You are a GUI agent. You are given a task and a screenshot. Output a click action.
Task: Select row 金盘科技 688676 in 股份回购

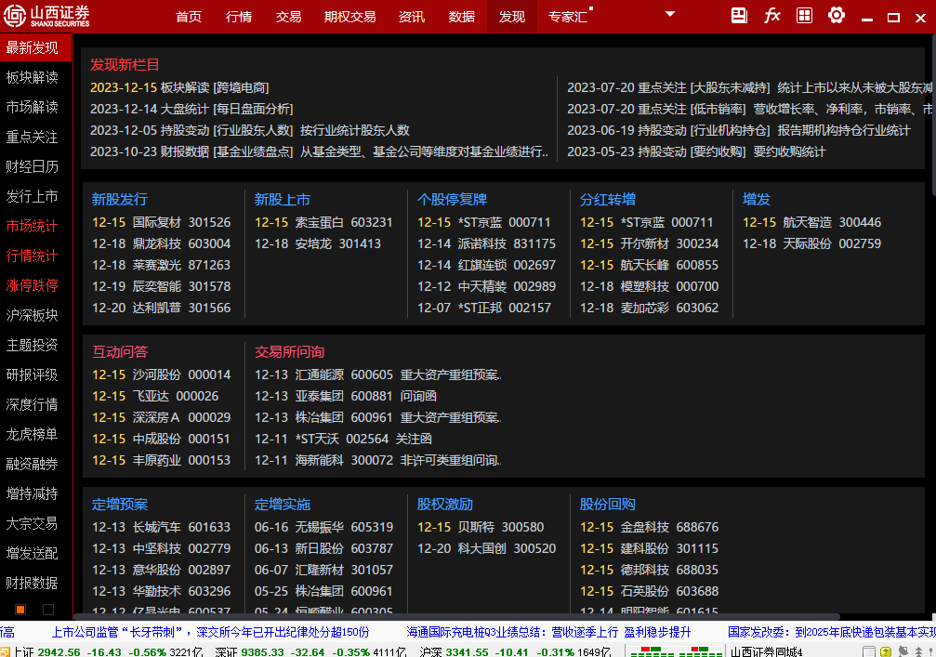[x=650, y=528]
